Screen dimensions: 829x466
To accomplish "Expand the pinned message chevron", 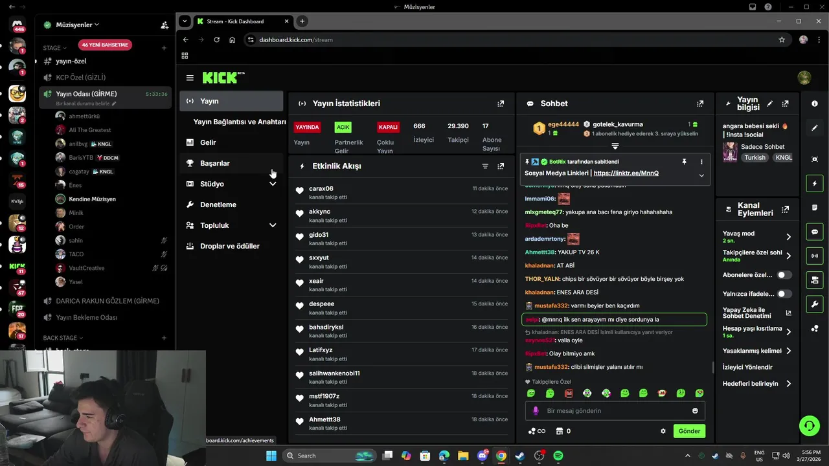I will click(x=701, y=175).
